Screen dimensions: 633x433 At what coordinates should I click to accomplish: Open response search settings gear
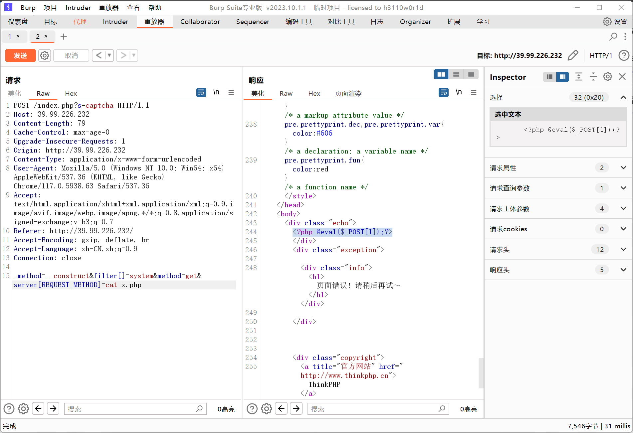pyautogui.click(x=267, y=408)
